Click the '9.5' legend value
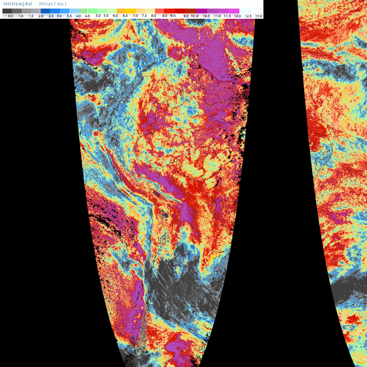This screenshot has width=367, height=367. tap(186, 16)
